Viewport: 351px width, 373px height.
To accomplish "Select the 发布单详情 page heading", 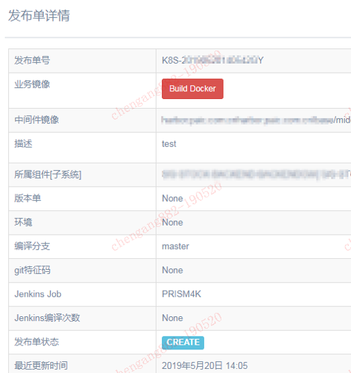I will coord(39,16).
